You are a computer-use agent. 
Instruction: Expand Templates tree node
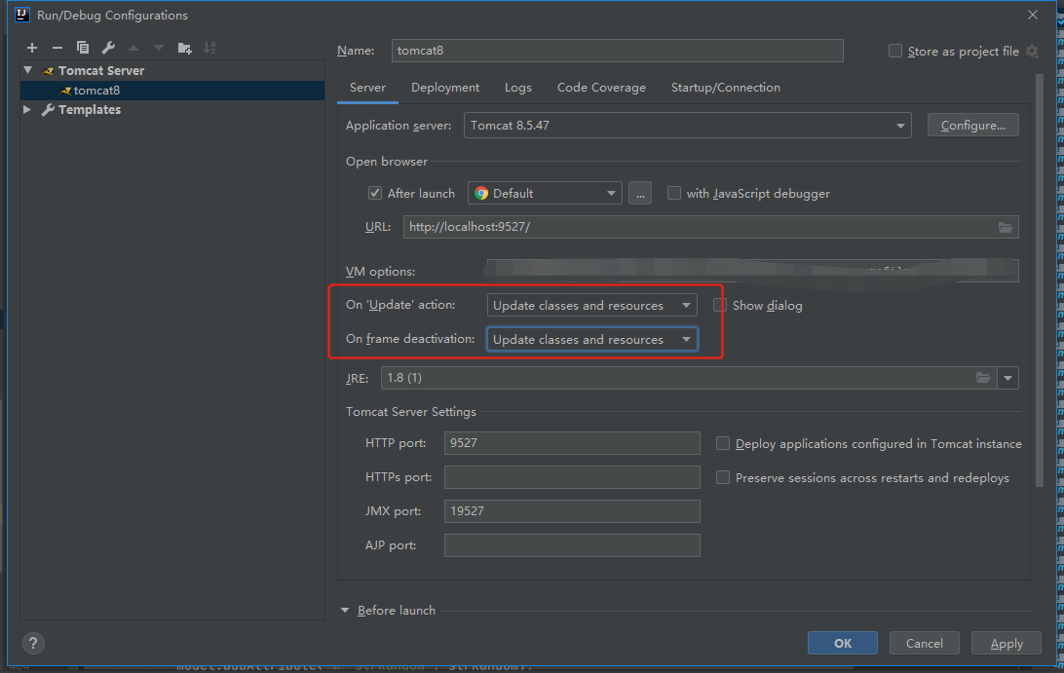[x=27, y=109]
